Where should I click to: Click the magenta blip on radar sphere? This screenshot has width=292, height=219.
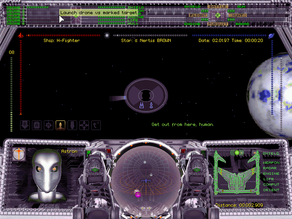(138, 195)
